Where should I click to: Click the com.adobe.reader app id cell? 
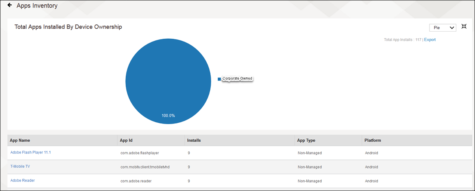point(136,181)
